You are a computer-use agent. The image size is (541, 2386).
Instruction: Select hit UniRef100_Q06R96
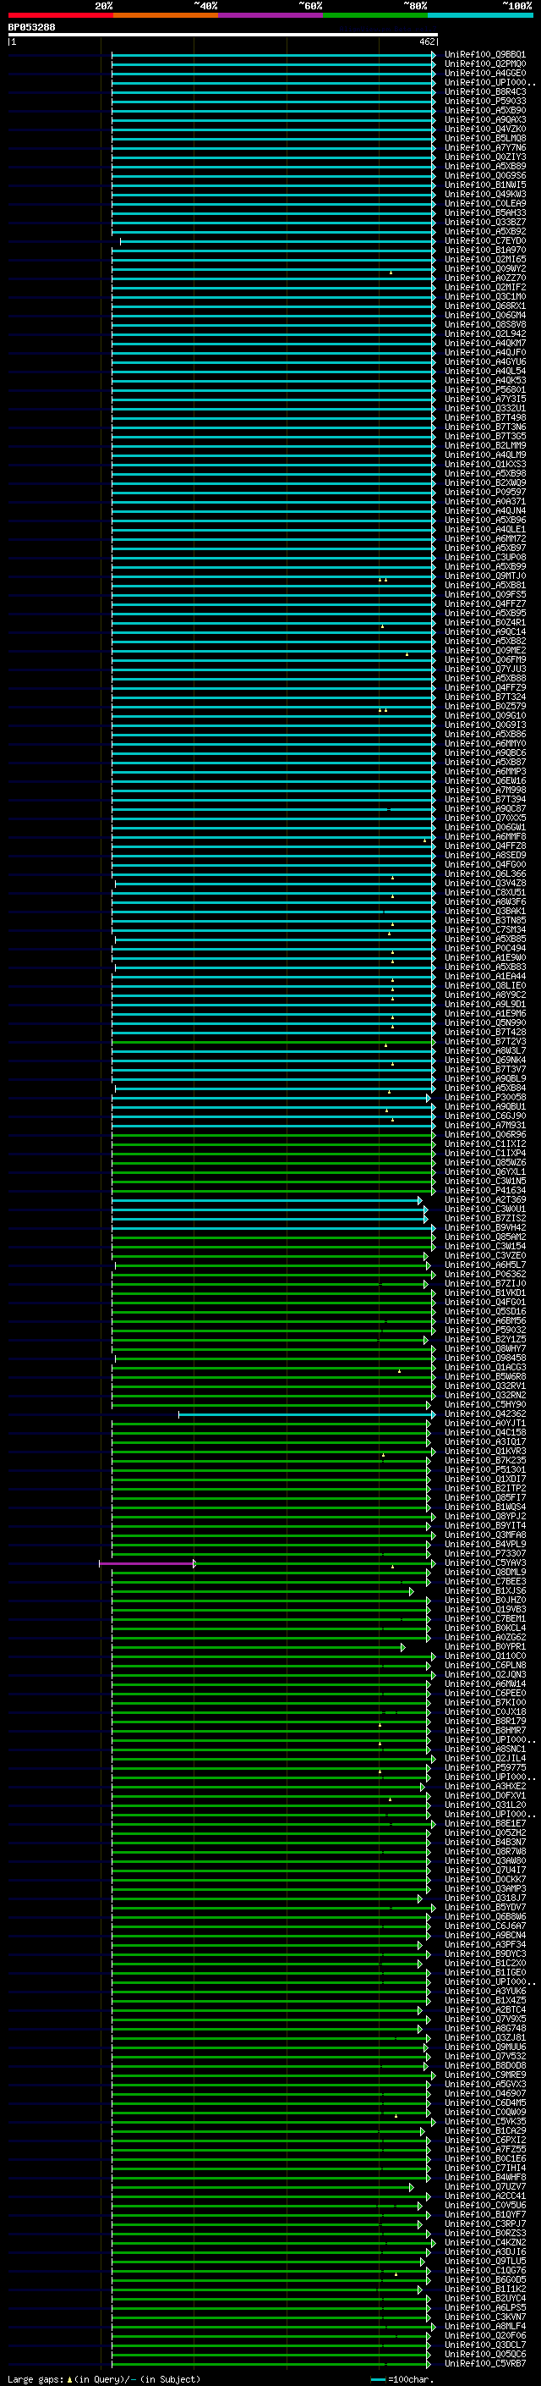click(x=484, y=1135)
